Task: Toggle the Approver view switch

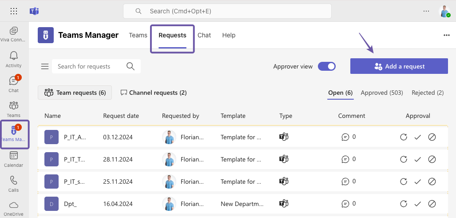Action: (327, 66)
